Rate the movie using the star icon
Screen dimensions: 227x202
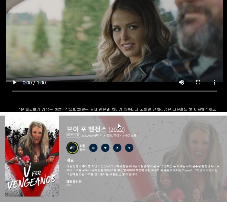click(x=129, y=148)
